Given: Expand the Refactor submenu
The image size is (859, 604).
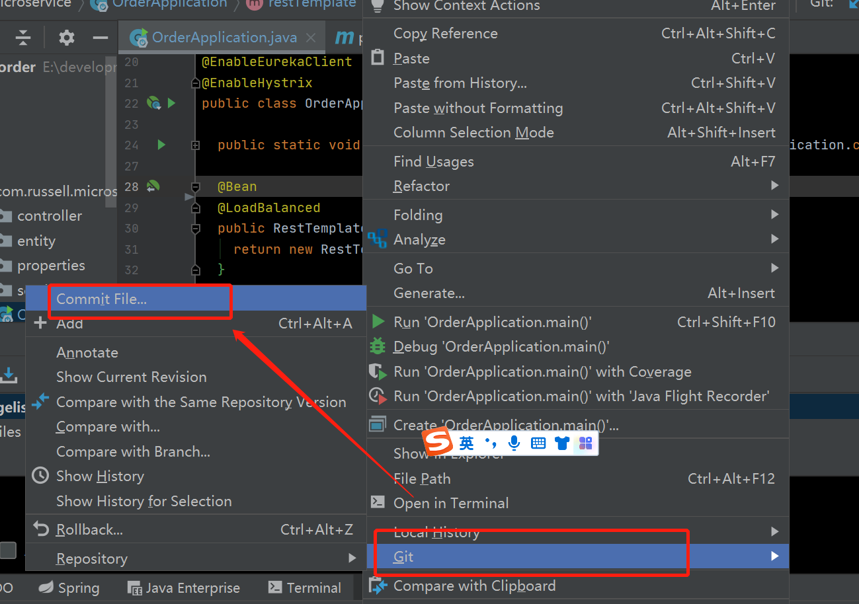Looking at the screenshot, I should [578, 186].
